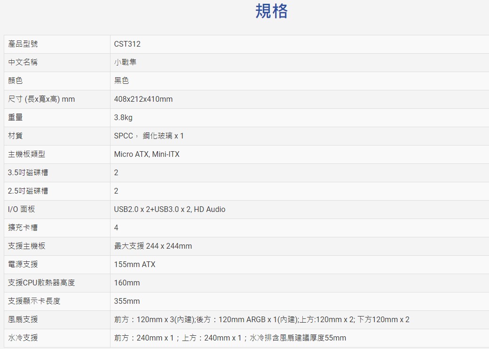Select the 支援CPU散熱器高度 label
489x349 pixels.
[41, 283]
